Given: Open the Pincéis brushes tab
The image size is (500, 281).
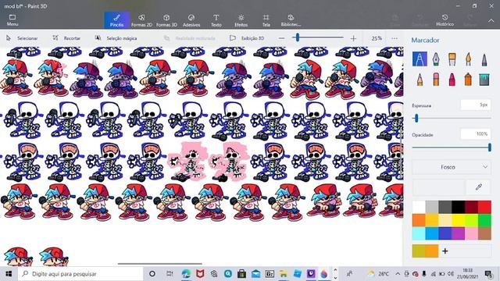Looking at the screenshot, I should 116,20.
